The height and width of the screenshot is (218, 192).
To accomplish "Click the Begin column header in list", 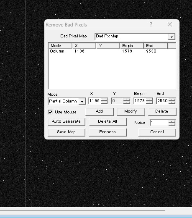I will click(132, 46).
